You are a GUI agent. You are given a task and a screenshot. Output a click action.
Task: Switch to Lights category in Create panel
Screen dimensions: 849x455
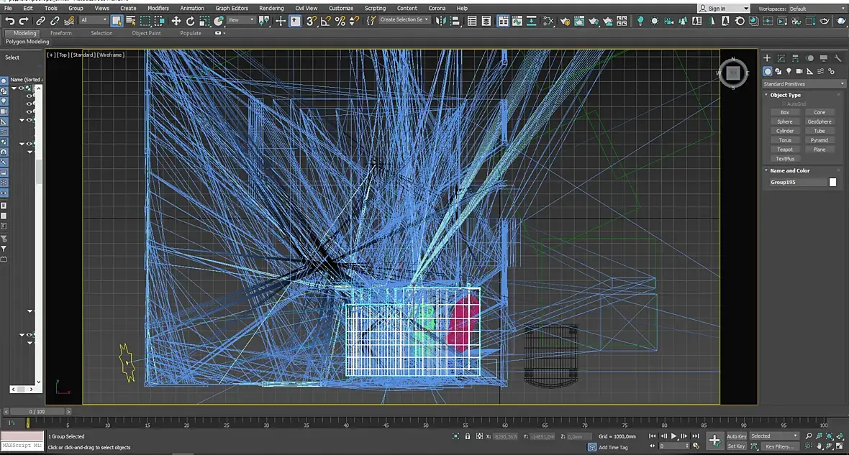tap(789, 71)
